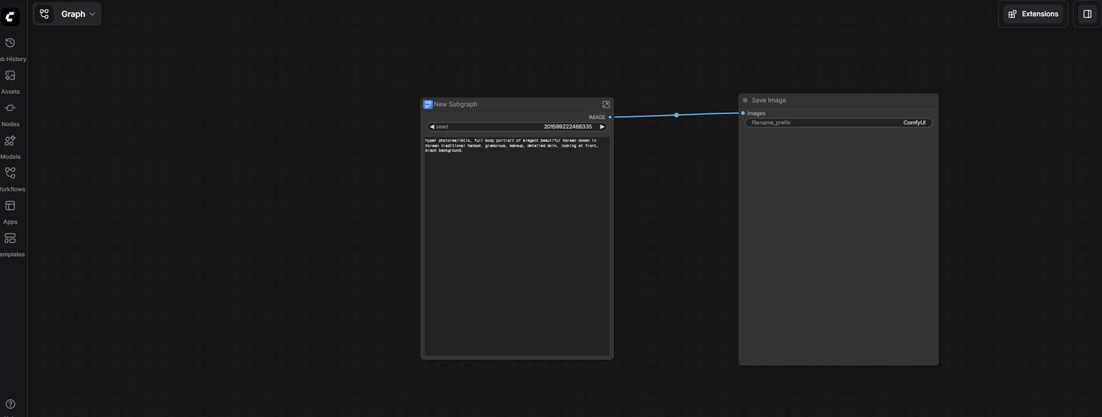Viewport: 1102px width, 417px height.
Task: Open the Assets sidebar panel
Action: point(10,82)
